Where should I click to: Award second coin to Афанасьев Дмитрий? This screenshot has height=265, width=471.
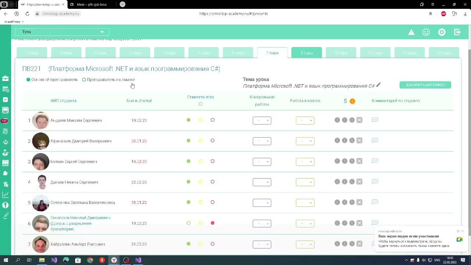pos(344,141)
